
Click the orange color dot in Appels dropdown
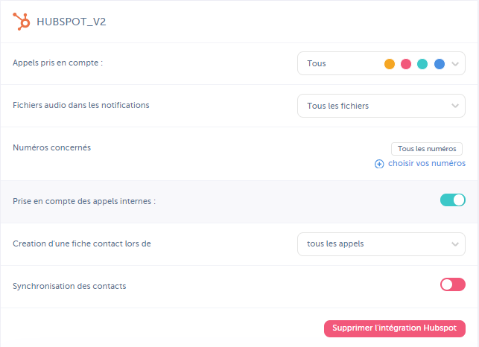pyautogui.click(x=390, y=64)
